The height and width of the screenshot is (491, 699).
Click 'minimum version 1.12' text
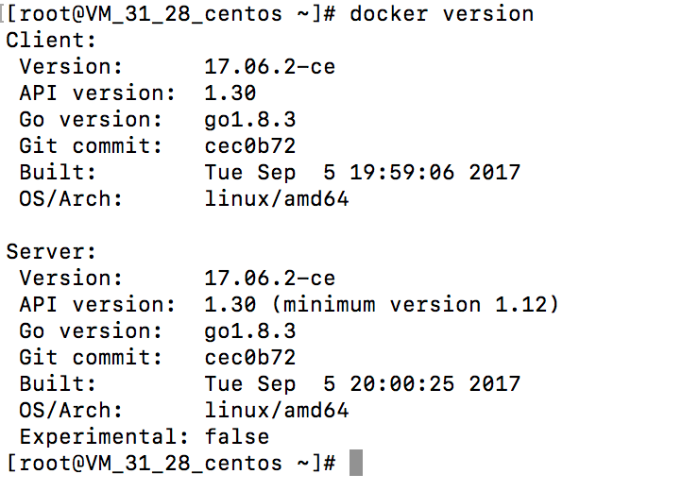pos(415,305)
